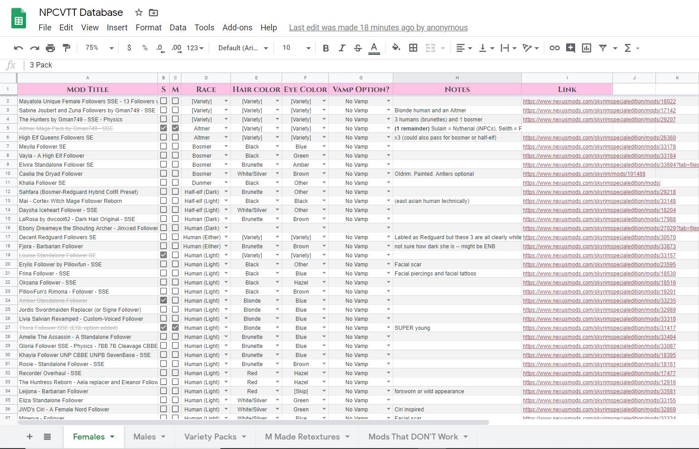The image size is (699, 449).
Task: Open the cell Borders tool
Action: pos(413,48)
